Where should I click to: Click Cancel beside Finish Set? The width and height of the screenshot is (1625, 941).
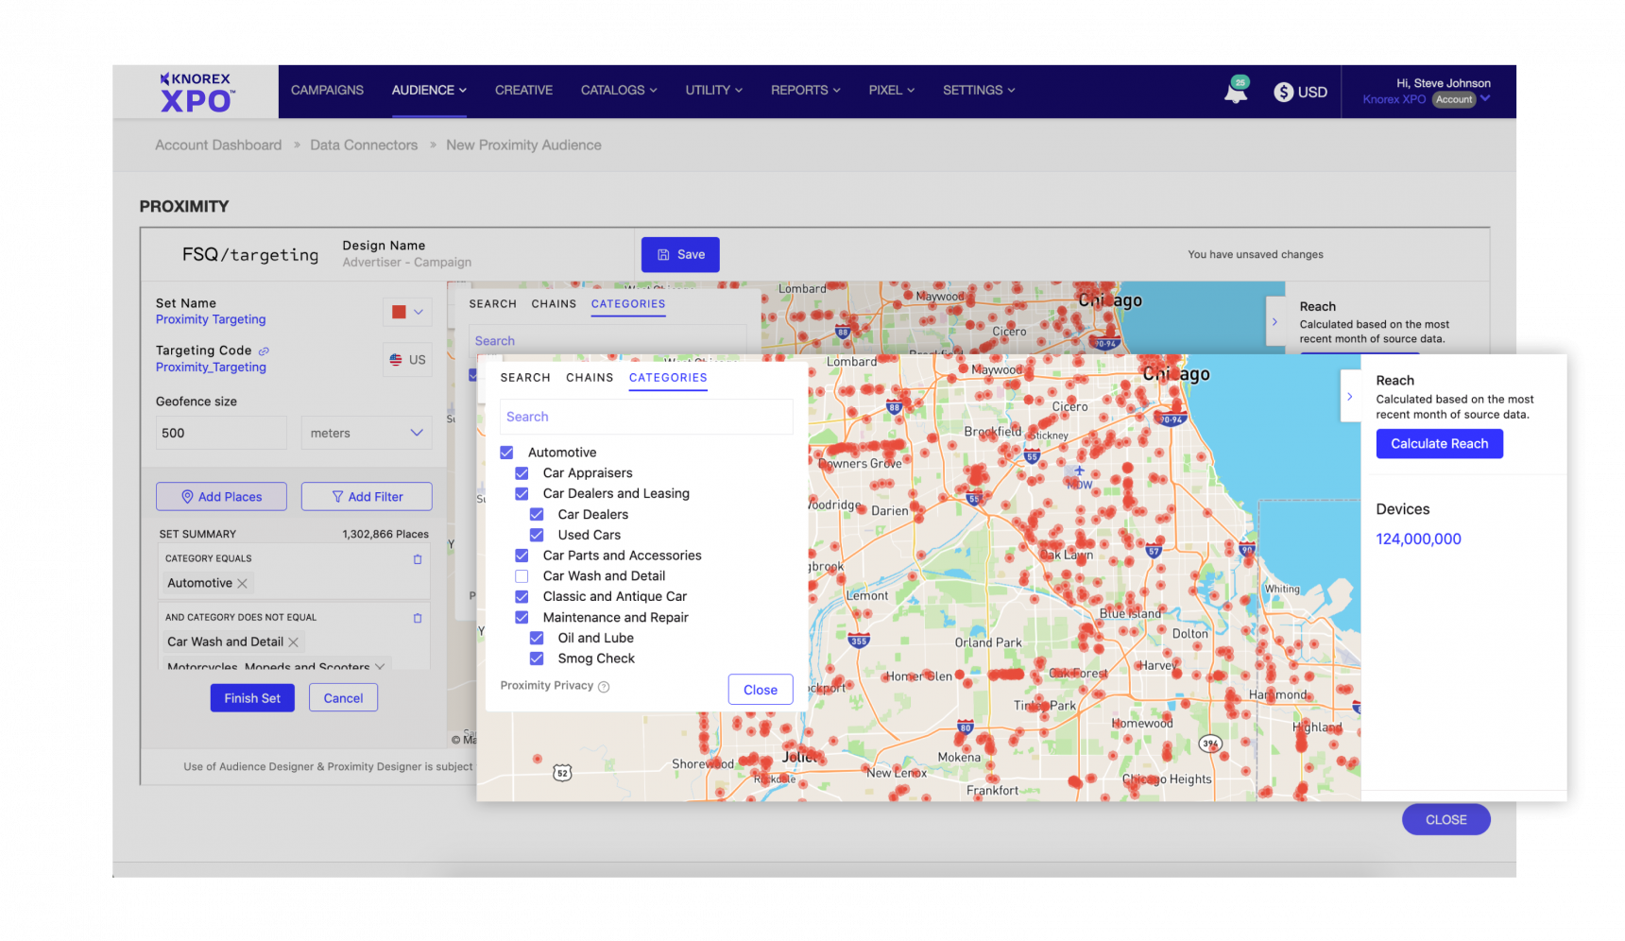click(x=343, y=698)
